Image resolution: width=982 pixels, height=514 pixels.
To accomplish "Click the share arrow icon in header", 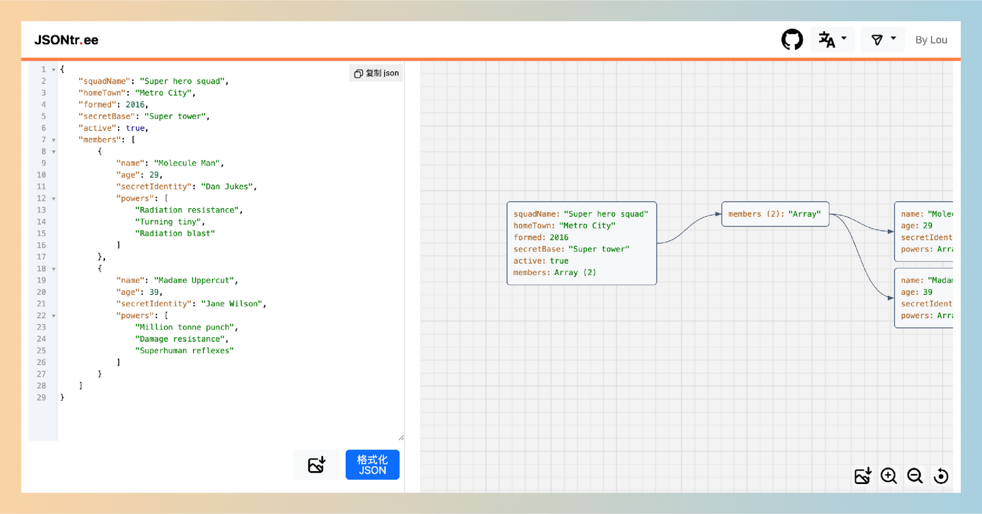I will point(878,39).
